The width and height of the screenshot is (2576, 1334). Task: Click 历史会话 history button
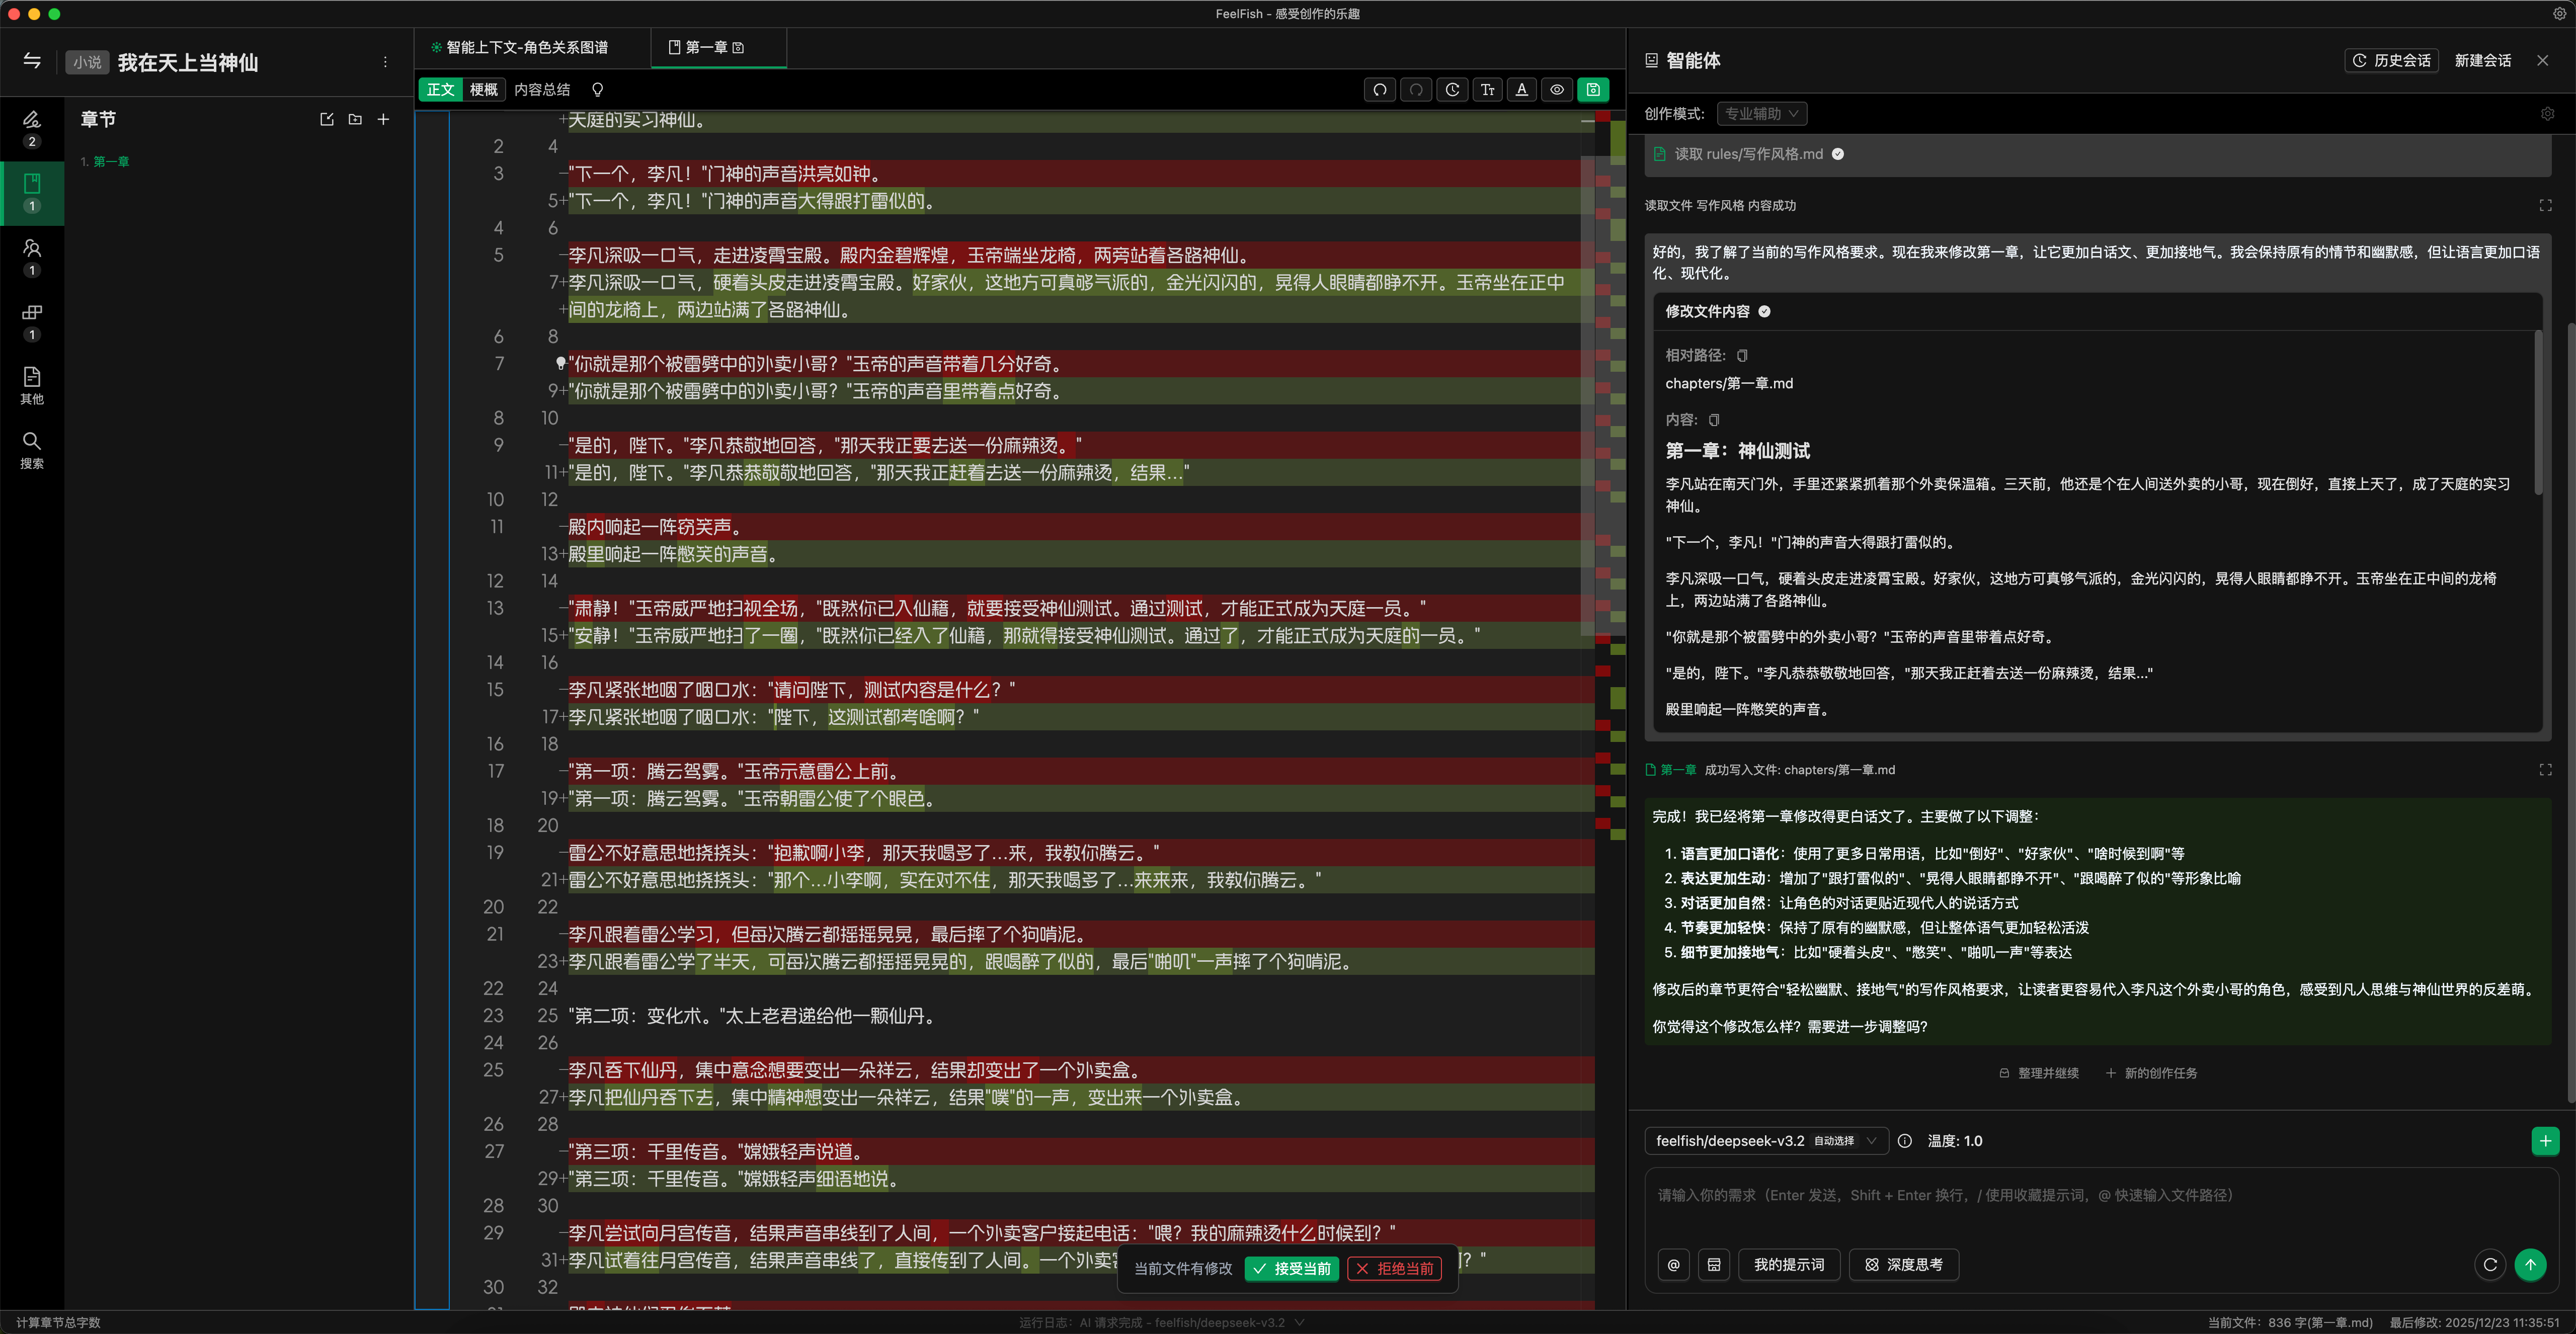pos(2391,61)
